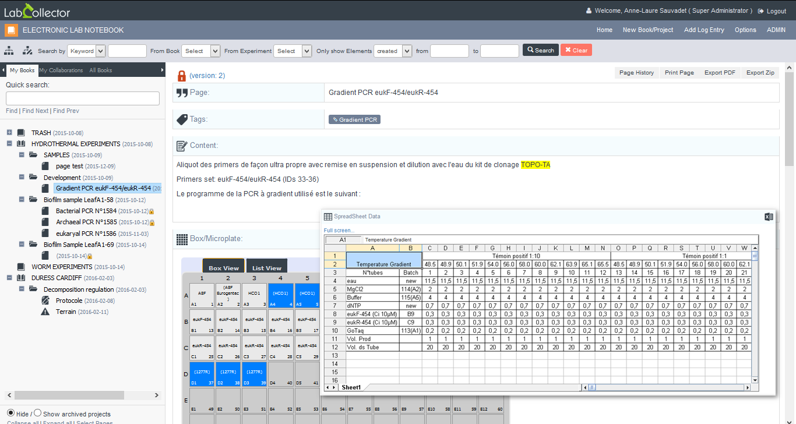
Task: Click the spreadsheet vertical scrollbar thumb
Action: click(755, 256)
